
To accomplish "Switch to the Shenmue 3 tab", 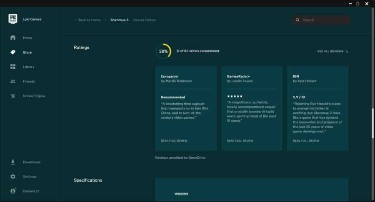I will pos(119,20).
